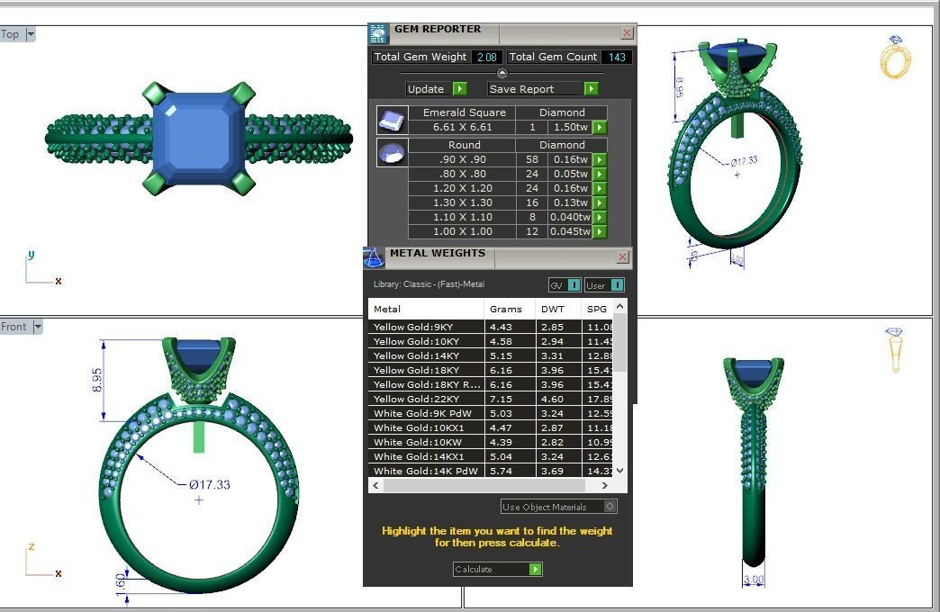Click the SPG column header
Viewport: 940px width, 612px height.
597,309
